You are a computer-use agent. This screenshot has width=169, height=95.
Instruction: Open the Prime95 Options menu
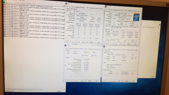coord(23,3)
